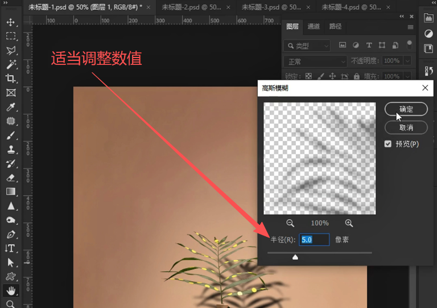Close the Layers panel group
The width and height of the screenshot is (437, 308).
pyautogui.click(x=411, y=17)
